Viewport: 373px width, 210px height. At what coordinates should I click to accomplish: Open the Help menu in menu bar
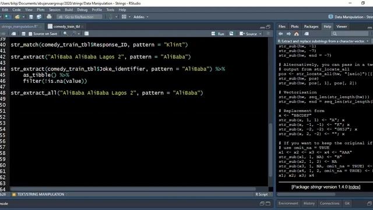tap(122, 10)
